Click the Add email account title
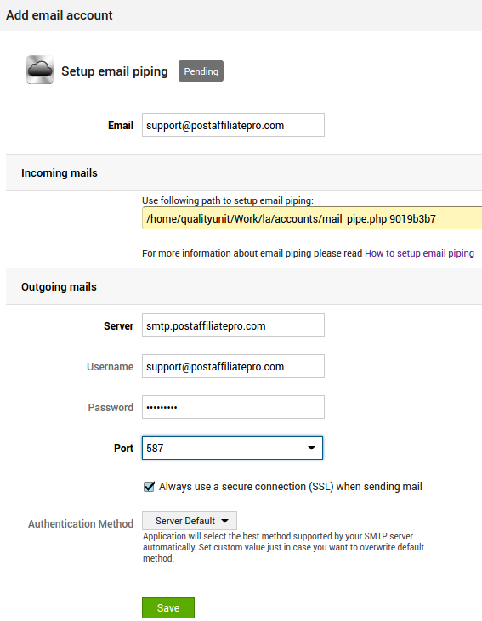 pos(60,15)
